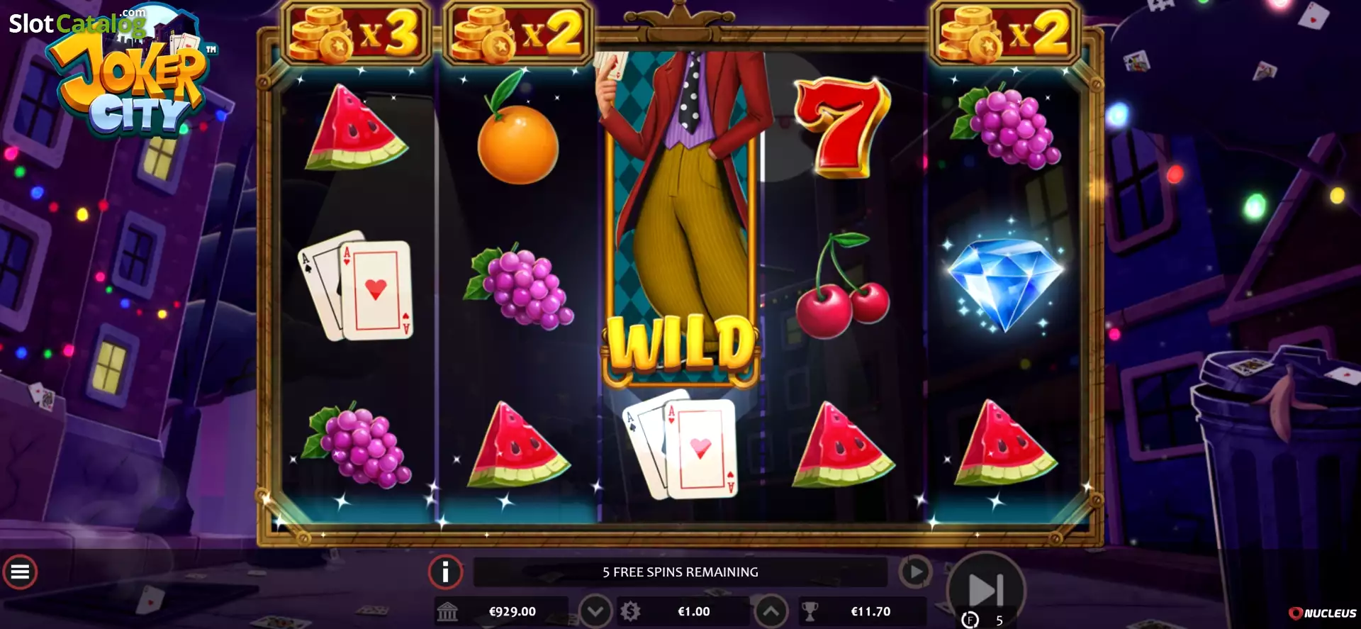Increase bet with up chevron
1361x629 pixels.
pyautogui.click(x=771, y=611)
